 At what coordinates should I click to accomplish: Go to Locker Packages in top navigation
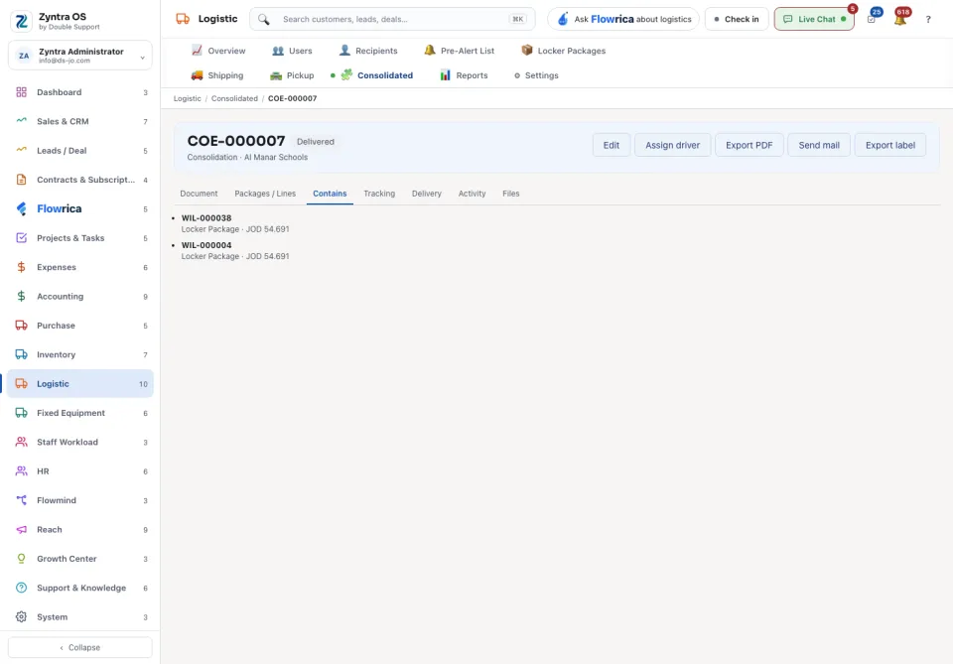pyautogui.click(x=564, y=51)
